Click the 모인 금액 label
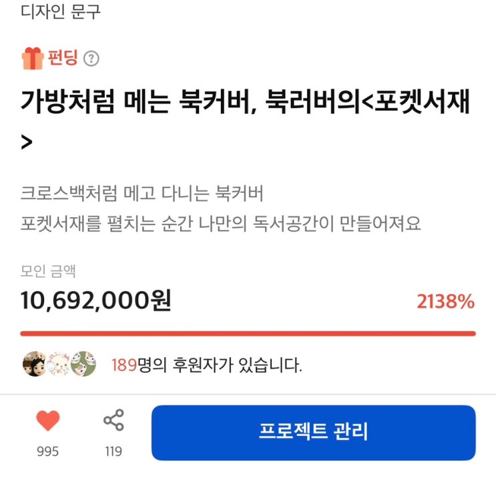The height and width of the screenshot is (496, 496). (x=48, y=270)
